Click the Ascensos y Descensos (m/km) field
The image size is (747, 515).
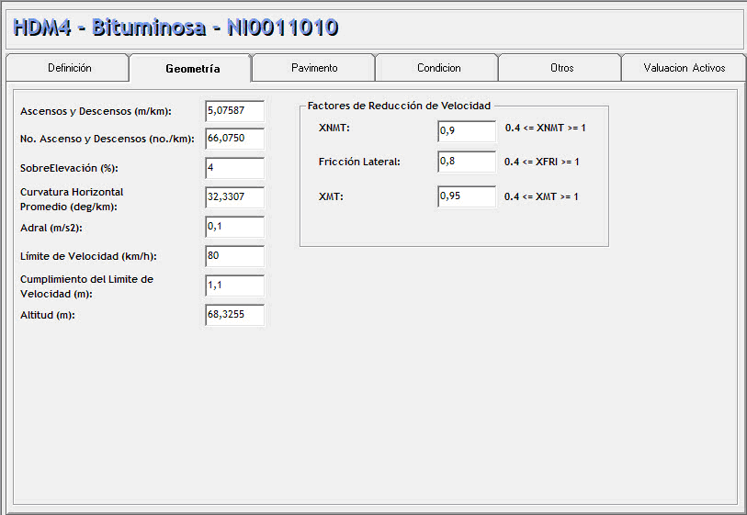234,111
